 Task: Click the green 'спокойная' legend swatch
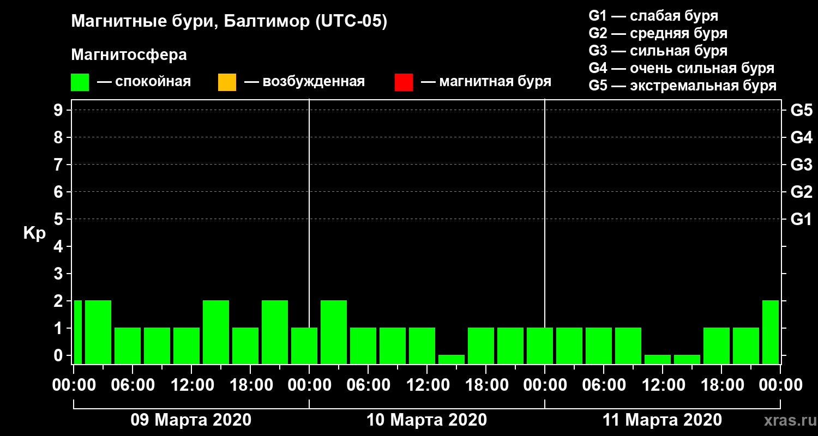[x=80, y=82]
